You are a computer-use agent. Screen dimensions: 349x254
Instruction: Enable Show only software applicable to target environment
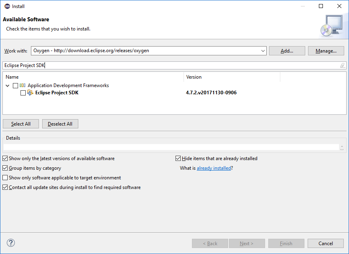(5, 177)
